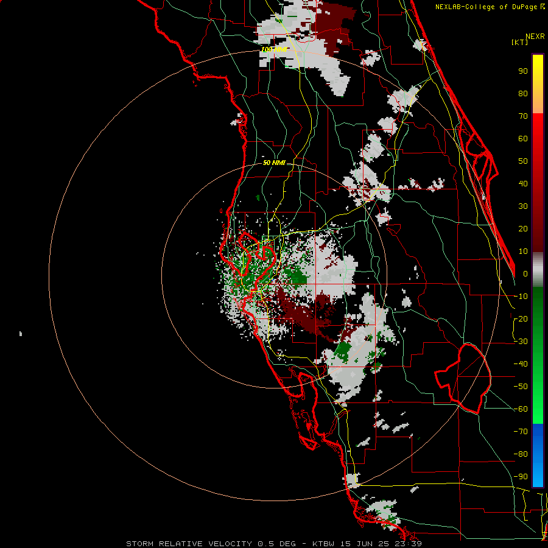The width and height of the screenshot is (548, 548).
Task: Click the 60 value on velocity scale
Action: coord(523,138)
